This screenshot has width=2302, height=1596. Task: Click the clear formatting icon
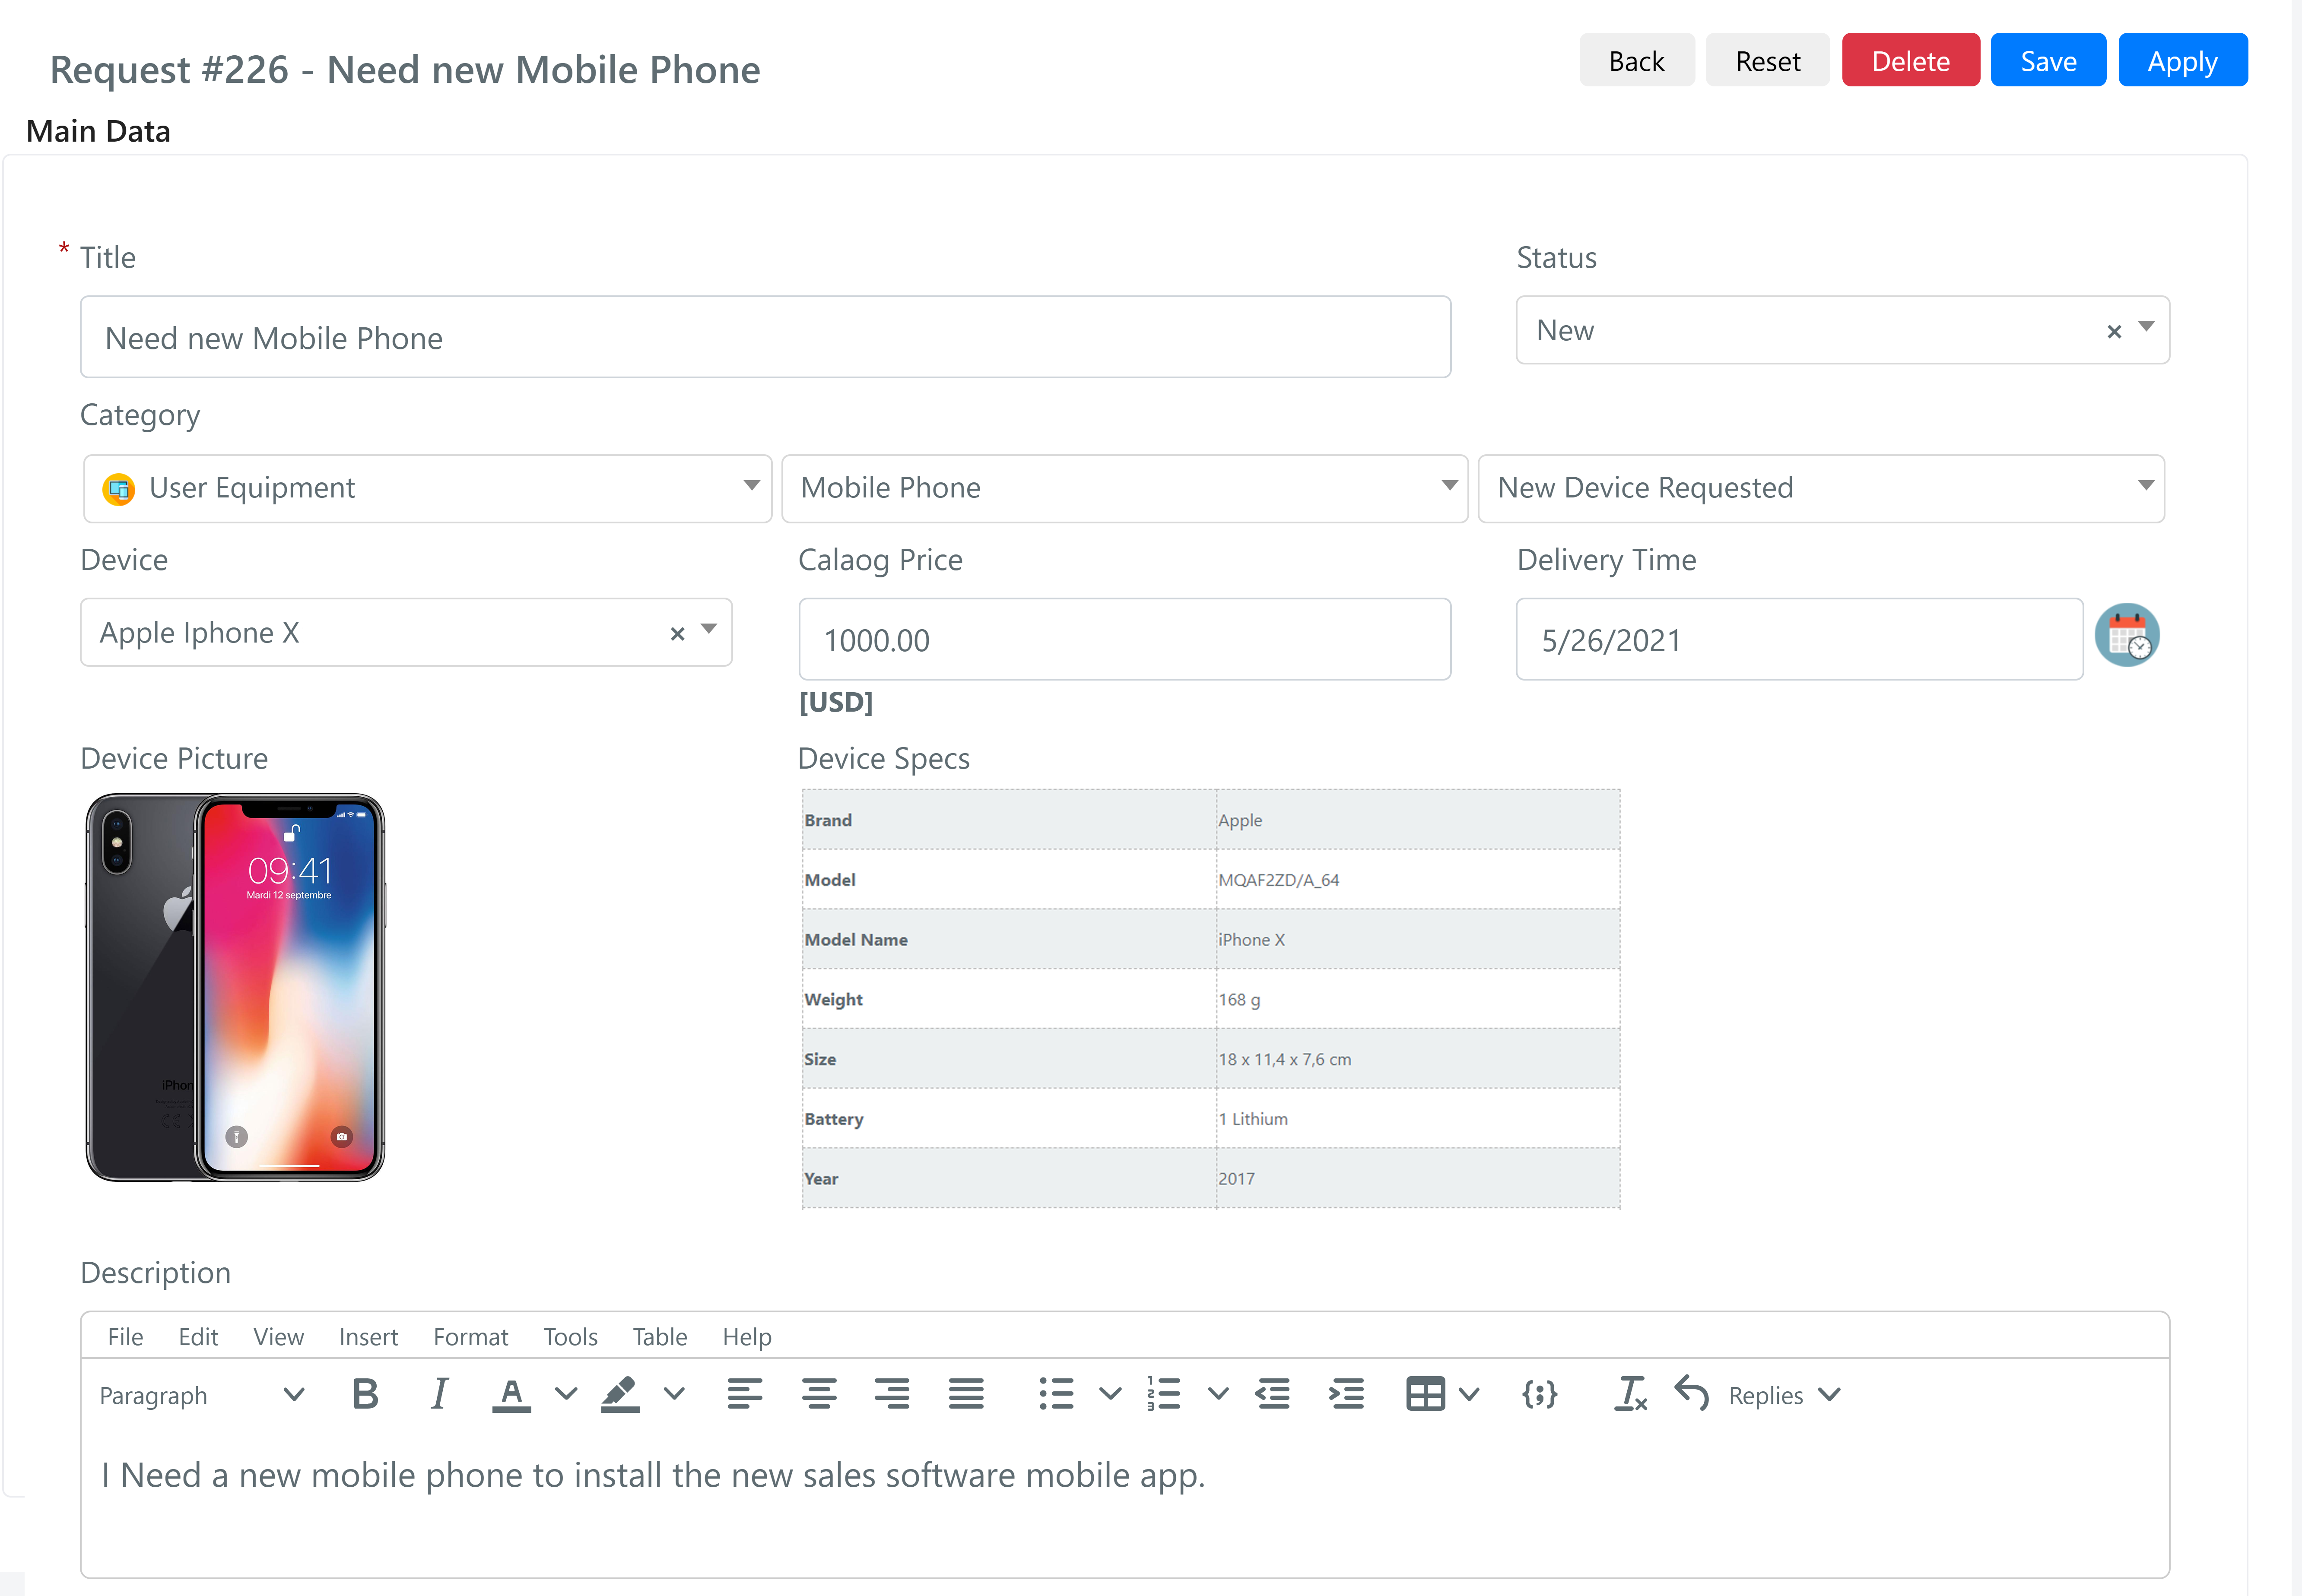click(1630, 1394)
